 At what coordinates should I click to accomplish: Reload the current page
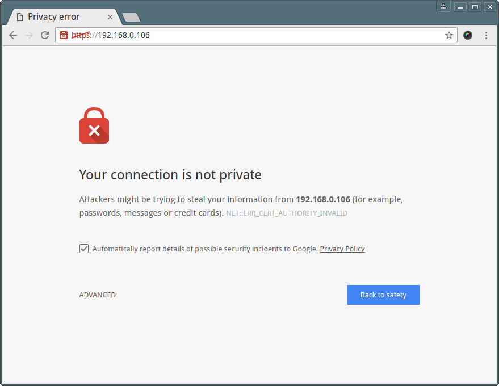click(45, 35)
